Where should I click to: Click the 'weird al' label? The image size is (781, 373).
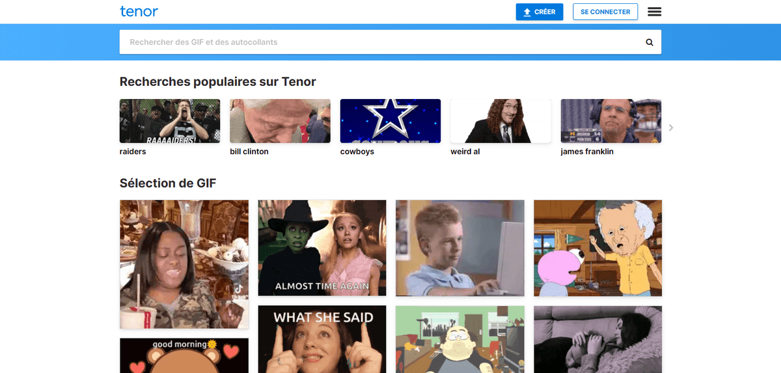465,152
